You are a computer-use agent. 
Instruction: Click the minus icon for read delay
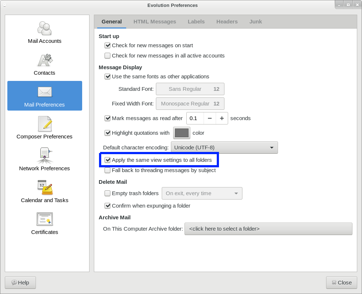coord(209,118)
